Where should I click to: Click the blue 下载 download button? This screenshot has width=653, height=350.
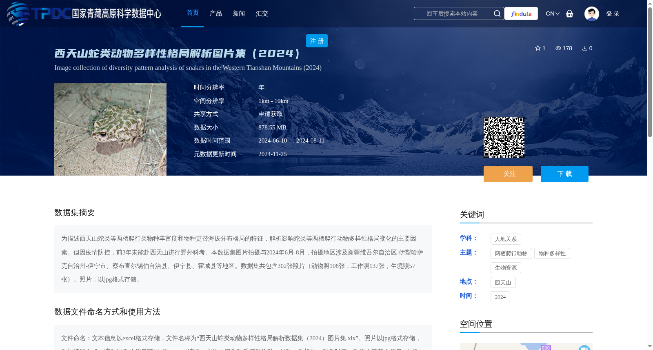click(564, 174)
